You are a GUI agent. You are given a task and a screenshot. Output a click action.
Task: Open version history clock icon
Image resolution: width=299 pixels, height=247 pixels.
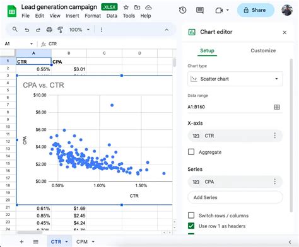(182, 10)
